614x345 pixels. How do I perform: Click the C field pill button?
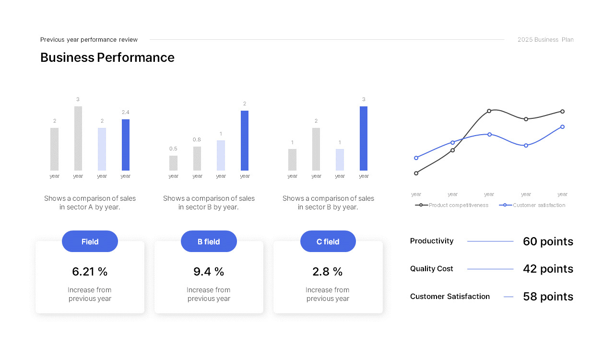(x=328, y=241)
